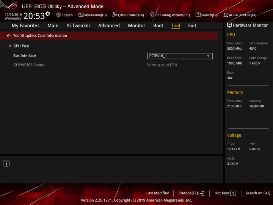The image size is (273, 205).
Task: Click the info circle icon
Action: [6, 163]
